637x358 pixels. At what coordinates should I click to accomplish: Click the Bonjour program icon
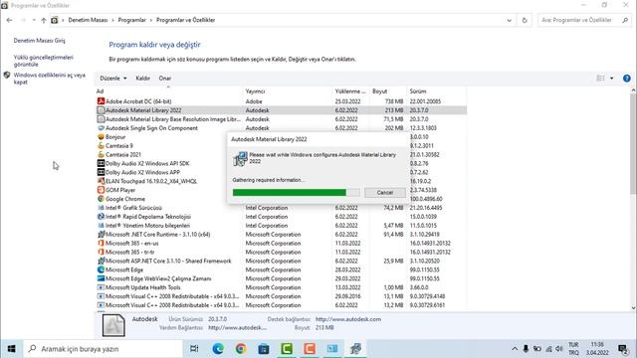(x=101, y=137)
